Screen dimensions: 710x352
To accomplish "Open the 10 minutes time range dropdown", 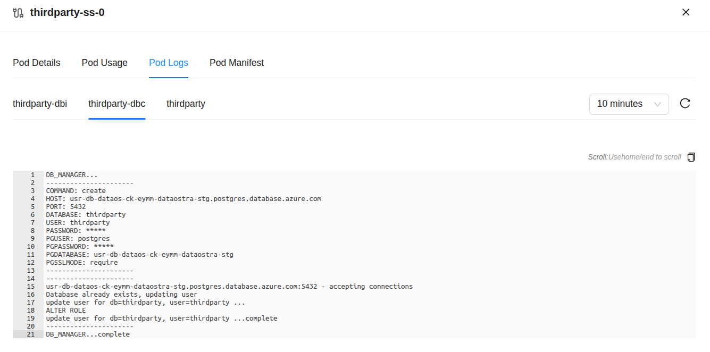I will [x=628, y=104].
